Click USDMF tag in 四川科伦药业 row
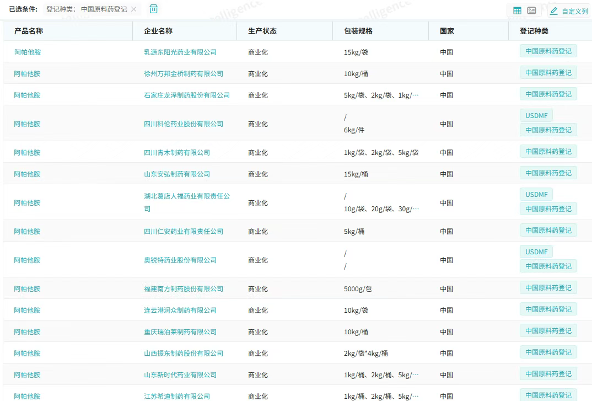Screen dimensions: 592x401 click(536, 116)
